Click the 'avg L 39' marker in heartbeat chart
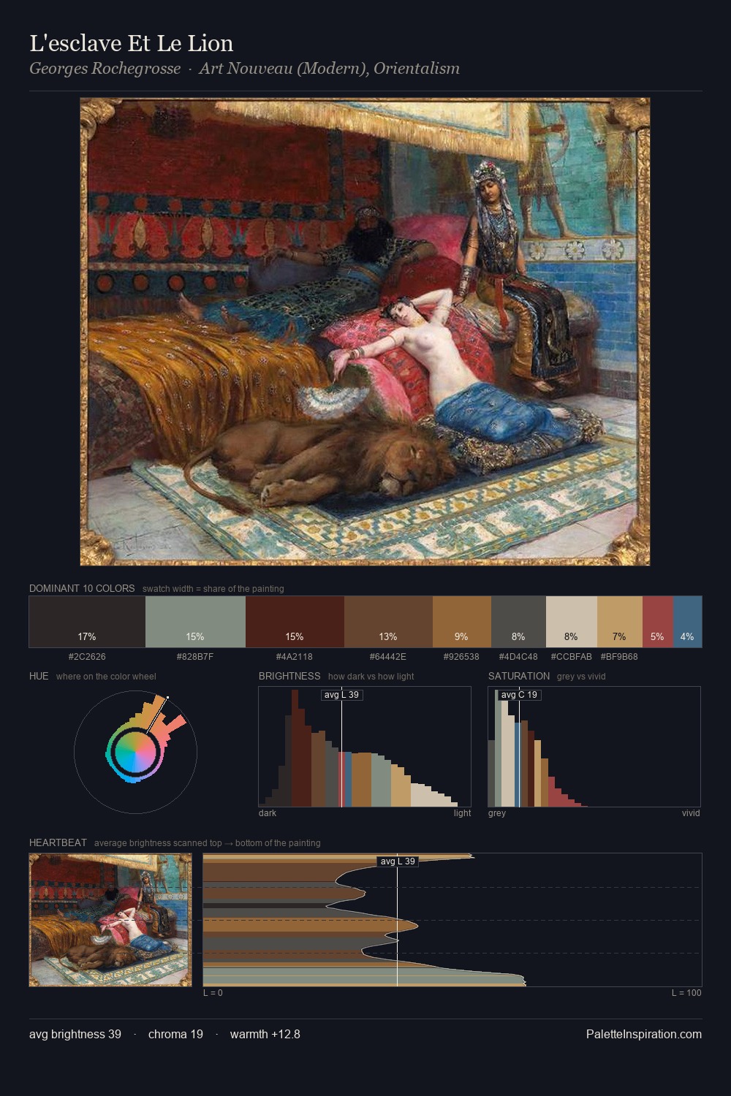The image size is (731, 1096). coord(398,861)
